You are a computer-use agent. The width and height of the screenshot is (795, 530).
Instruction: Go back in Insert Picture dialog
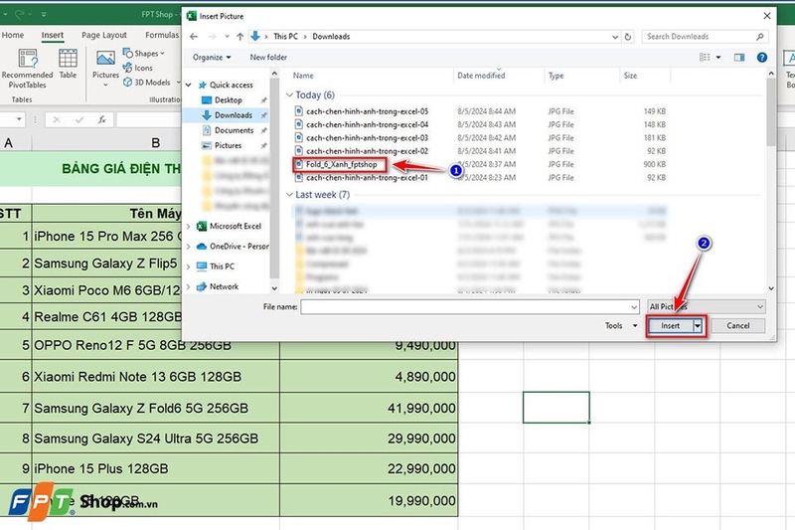[x=194, y=37]
